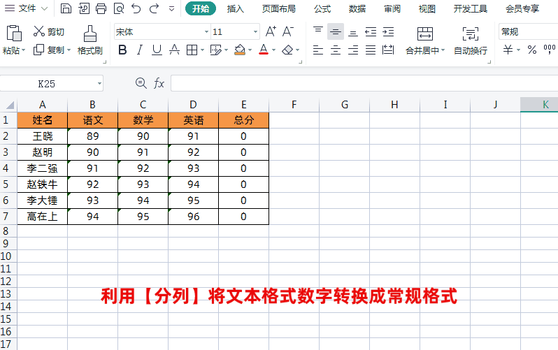Decrease font size with A- icon
This screenshot has width=558, height=350.
(288, 31)
